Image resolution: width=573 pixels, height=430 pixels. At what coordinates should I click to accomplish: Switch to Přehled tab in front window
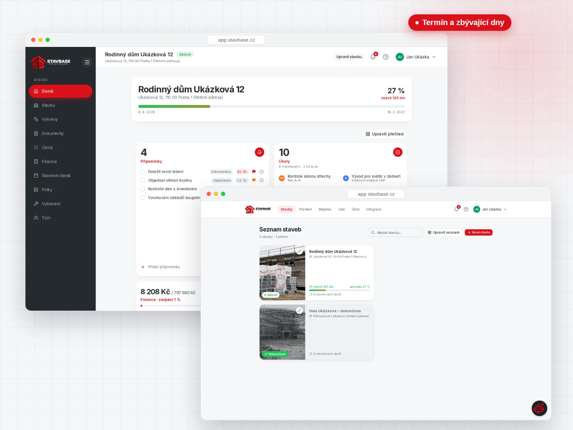coord(305,209)
